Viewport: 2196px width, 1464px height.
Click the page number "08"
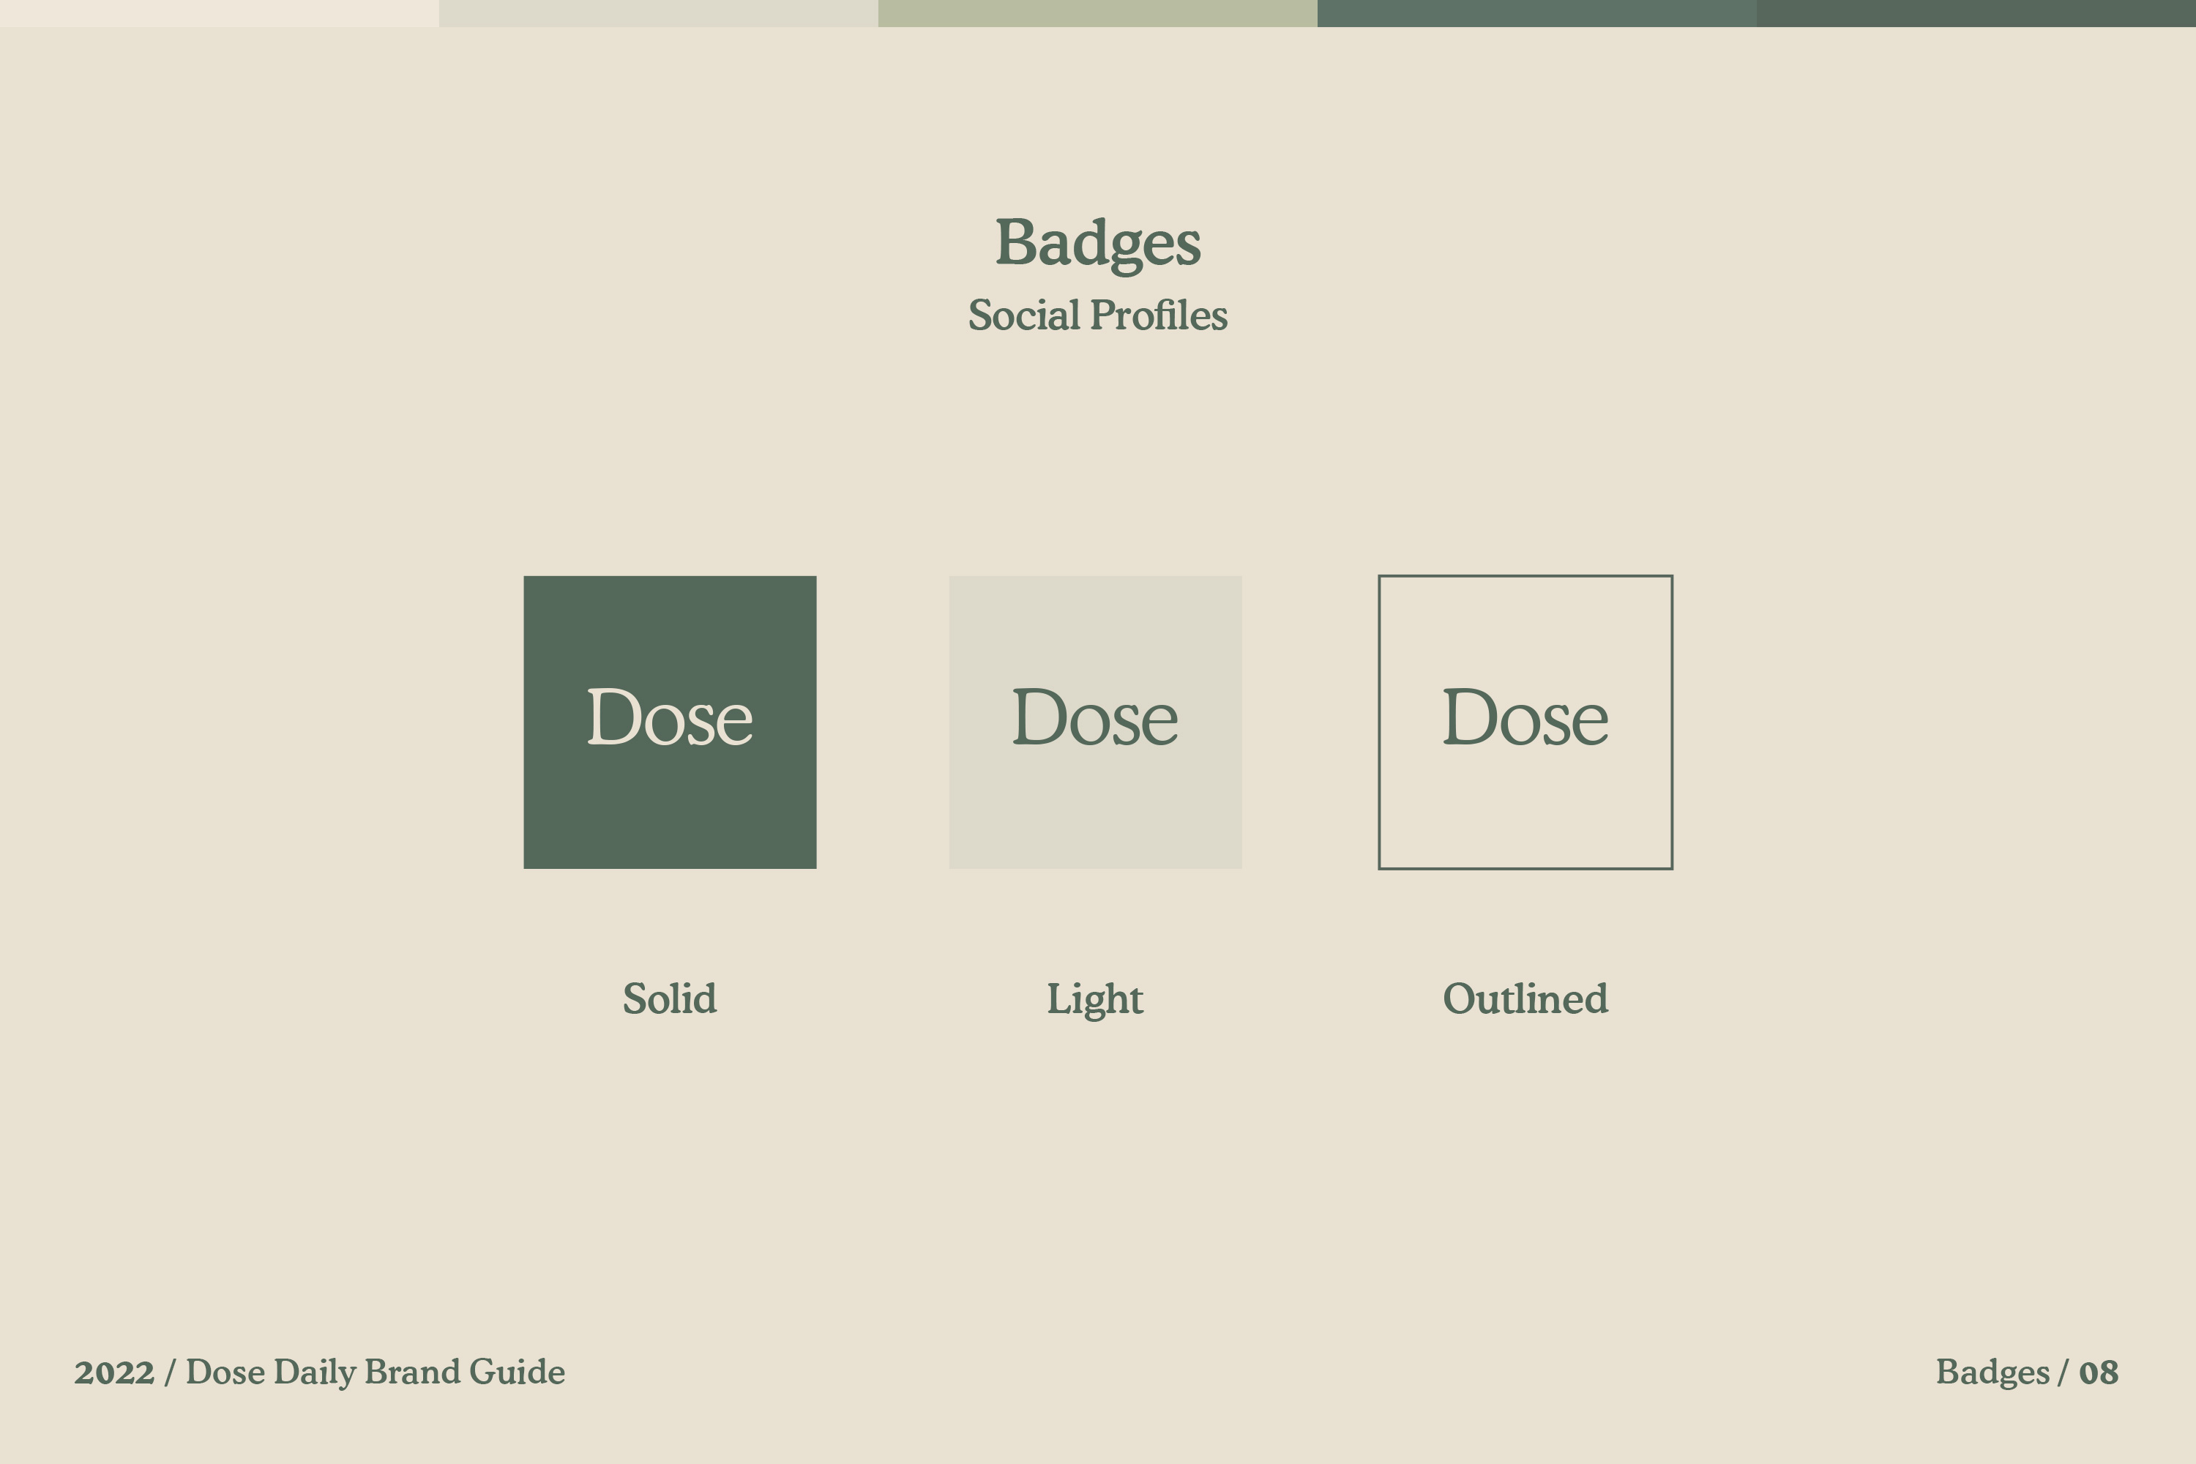pyautogui.click(x=2098, y=1372)
